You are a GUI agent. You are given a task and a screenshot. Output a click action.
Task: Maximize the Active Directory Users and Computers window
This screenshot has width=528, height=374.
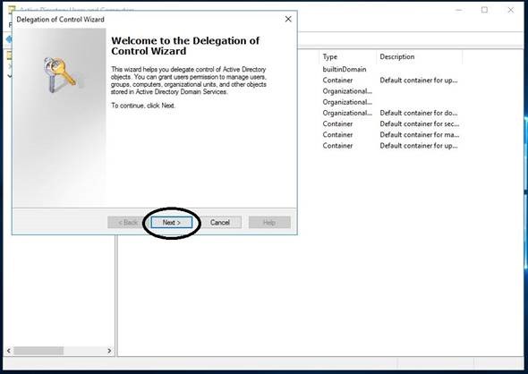(484, 10)
